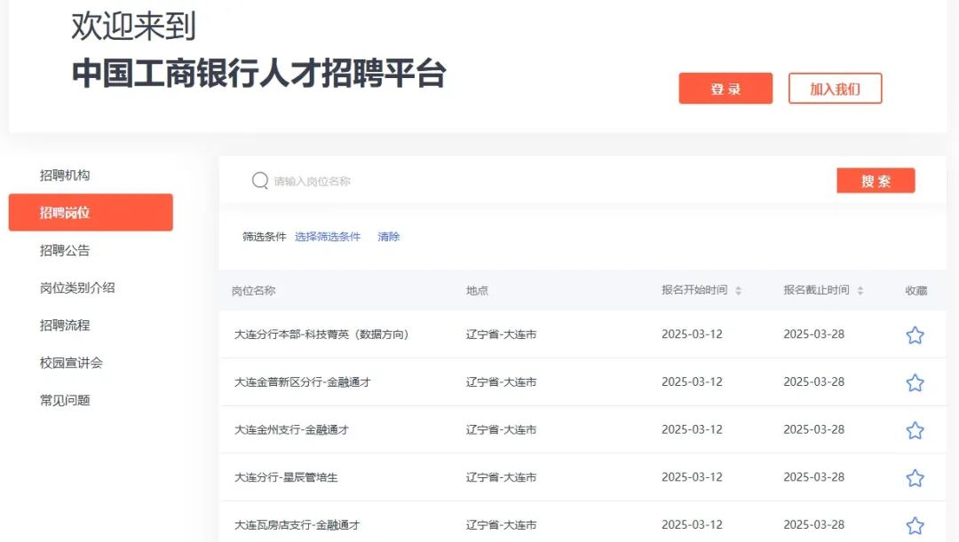Open the 选择筛选条件 filter selector

(x=329, y=237)
